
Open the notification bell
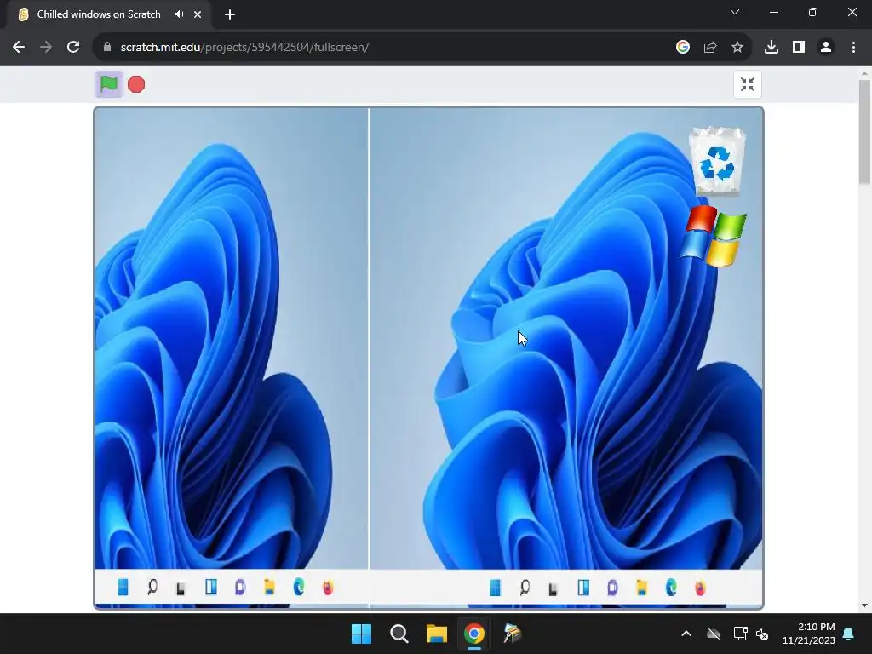click(849, 634)
